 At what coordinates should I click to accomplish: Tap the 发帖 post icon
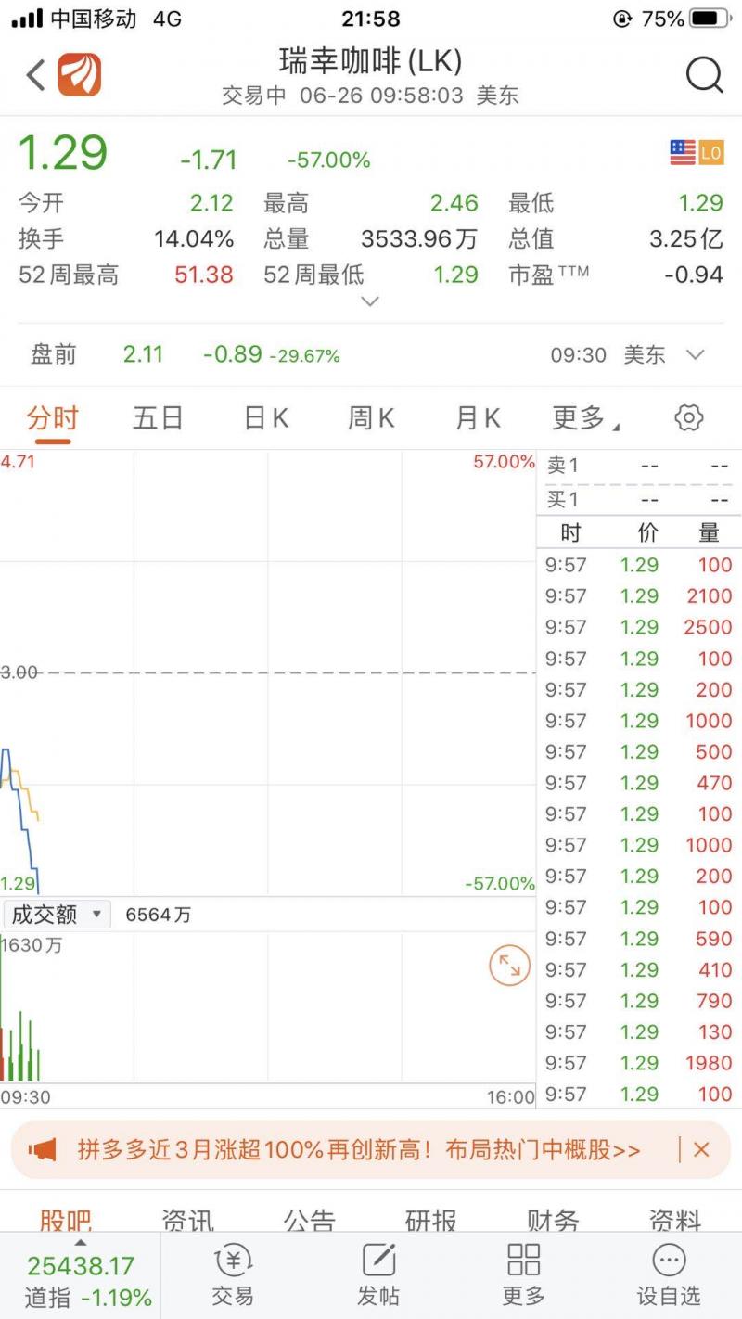[378, 1274]
